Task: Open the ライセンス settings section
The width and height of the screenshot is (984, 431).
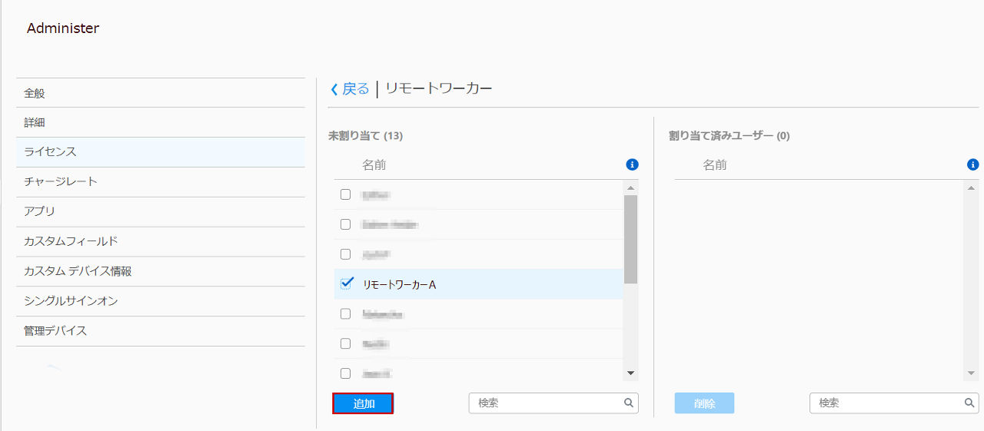Action: (51, 152)
